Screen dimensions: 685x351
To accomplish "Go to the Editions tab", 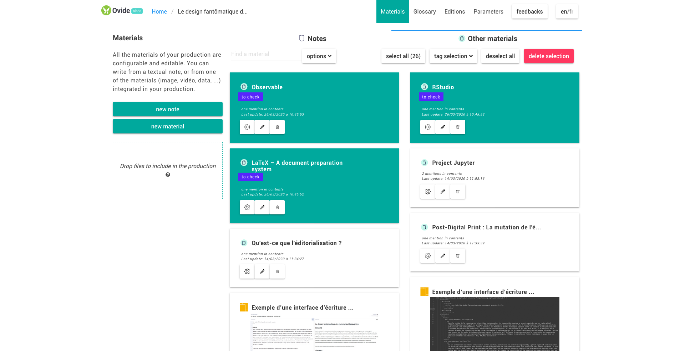I will coord(455,11).
